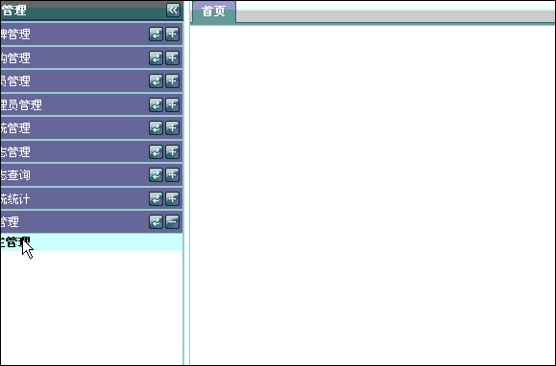
Task: Expand 志查询 panel with plus button
Action: click(172, 175)
